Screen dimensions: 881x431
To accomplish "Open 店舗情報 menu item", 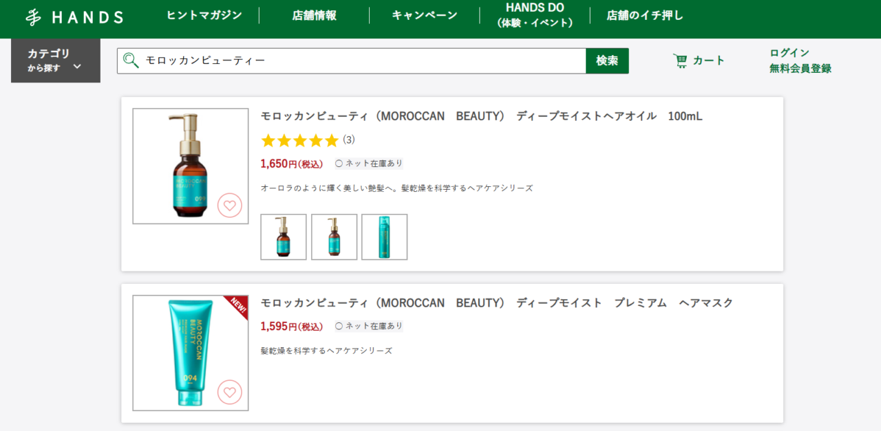I will (315, 15).
